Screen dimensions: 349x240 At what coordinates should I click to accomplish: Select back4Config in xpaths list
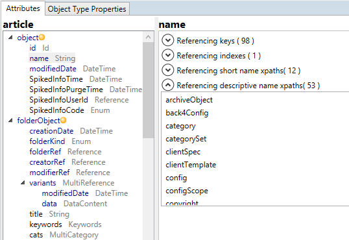187,113
